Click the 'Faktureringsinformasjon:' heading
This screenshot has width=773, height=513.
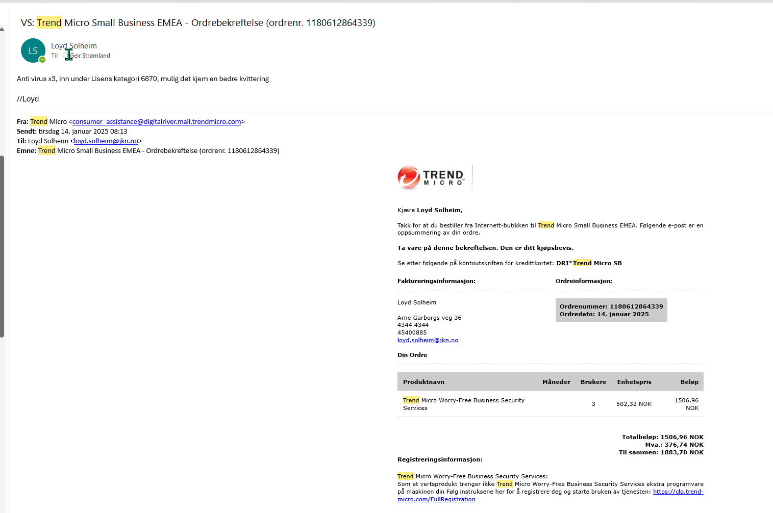tap(436, 281)
